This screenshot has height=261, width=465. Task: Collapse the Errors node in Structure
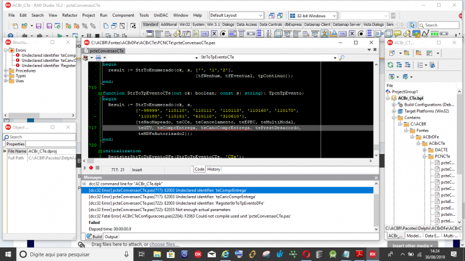point(6,50)
